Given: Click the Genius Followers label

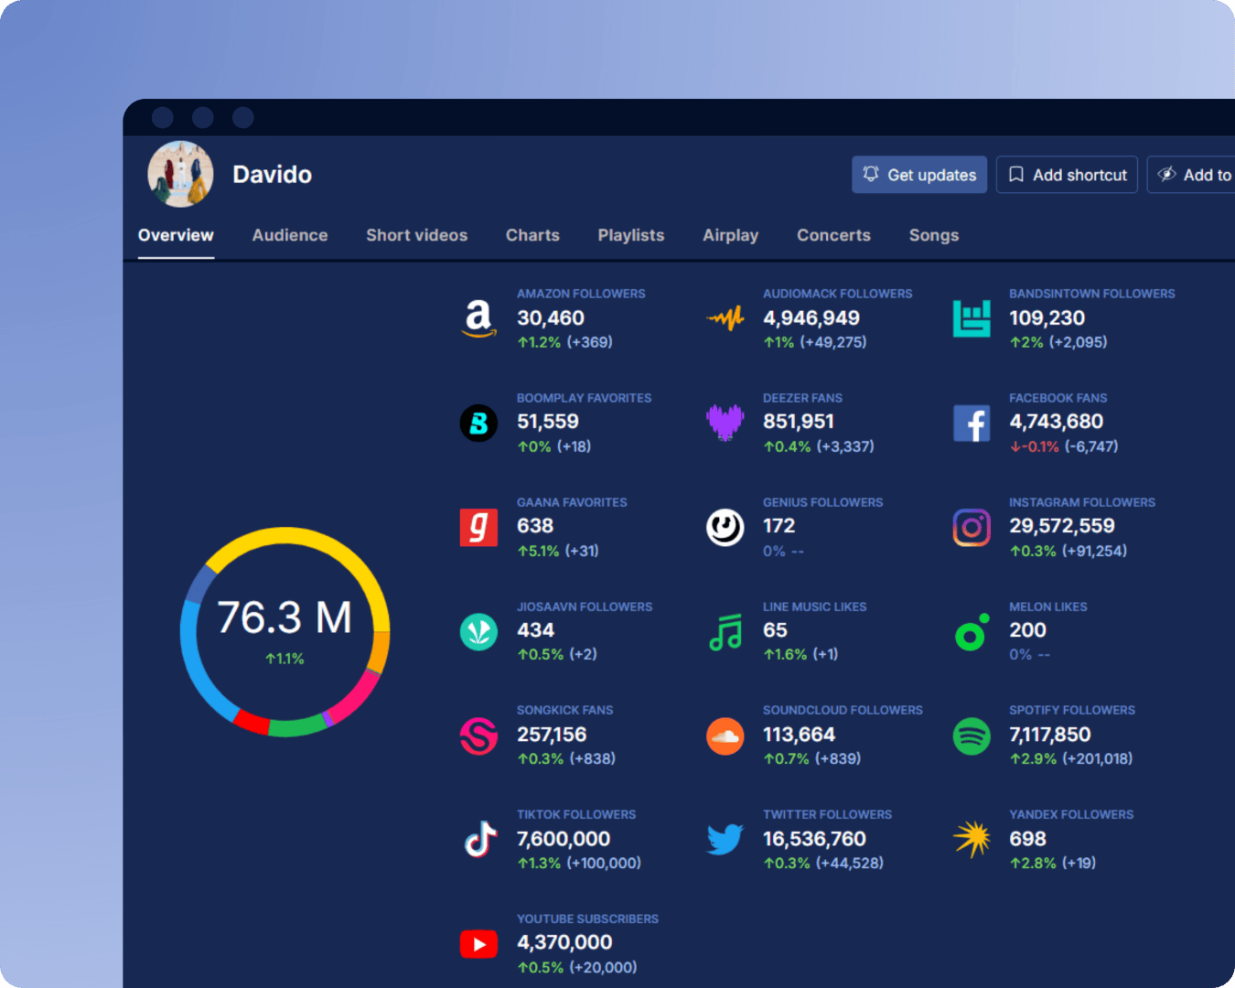Looking at the screenshot, I should pyautogui.click(x=823, y=502).
